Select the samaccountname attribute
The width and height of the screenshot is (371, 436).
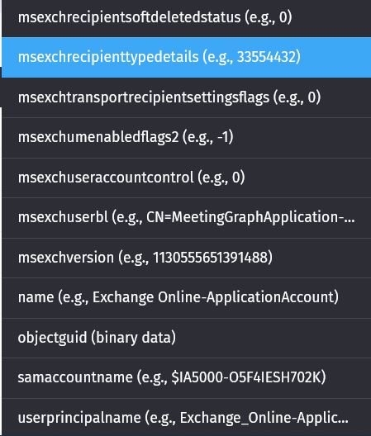187,378
